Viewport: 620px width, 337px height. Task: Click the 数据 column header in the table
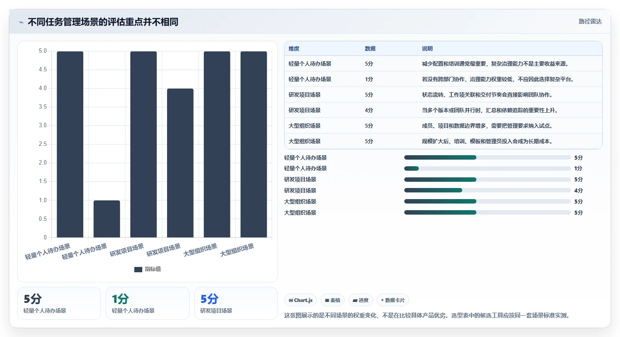click(x=370, y=49)
